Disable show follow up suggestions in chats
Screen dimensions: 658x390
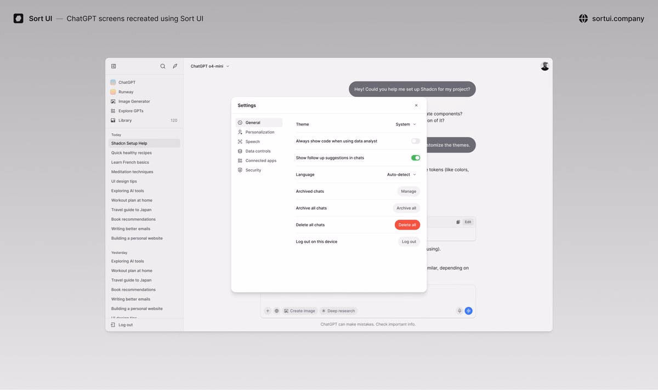point(416,158)
